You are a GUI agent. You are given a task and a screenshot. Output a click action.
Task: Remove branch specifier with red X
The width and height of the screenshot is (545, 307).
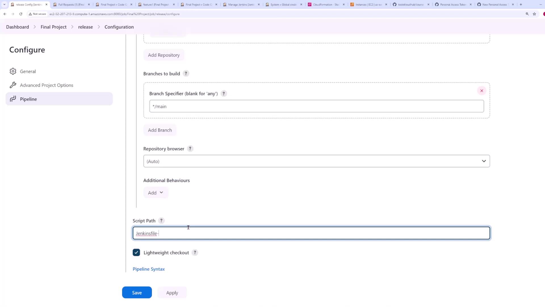(x=481, y=91)
